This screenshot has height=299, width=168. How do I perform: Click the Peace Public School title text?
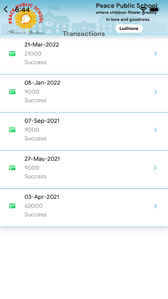tap(127, 6)
